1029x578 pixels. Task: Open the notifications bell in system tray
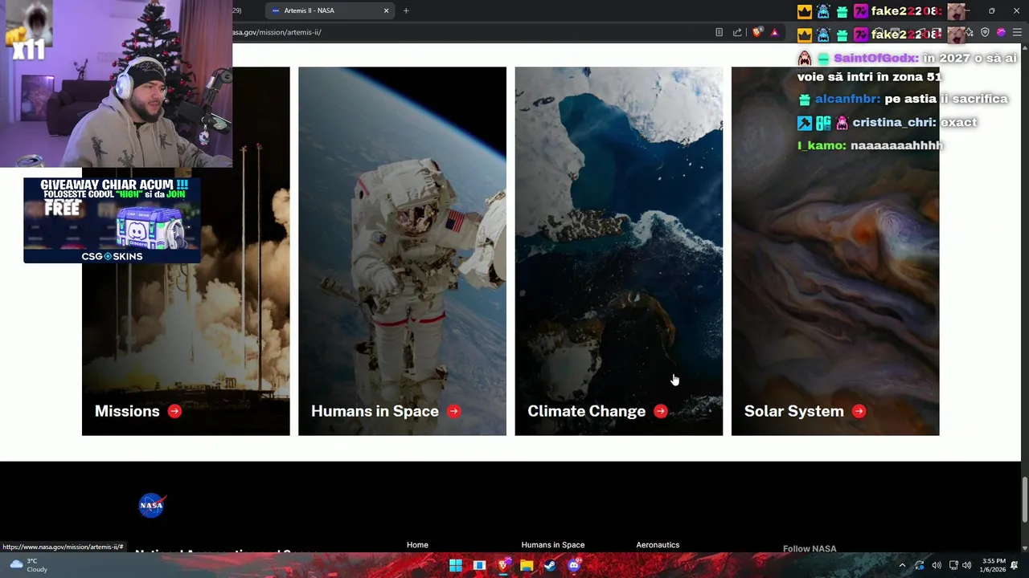click(x=1015, y=565)
